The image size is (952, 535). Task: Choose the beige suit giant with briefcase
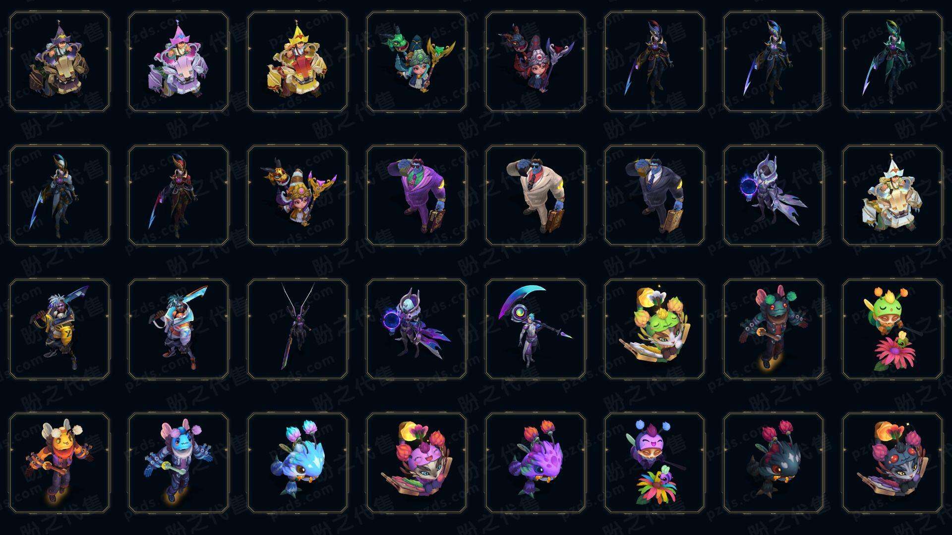click(535, 196)
